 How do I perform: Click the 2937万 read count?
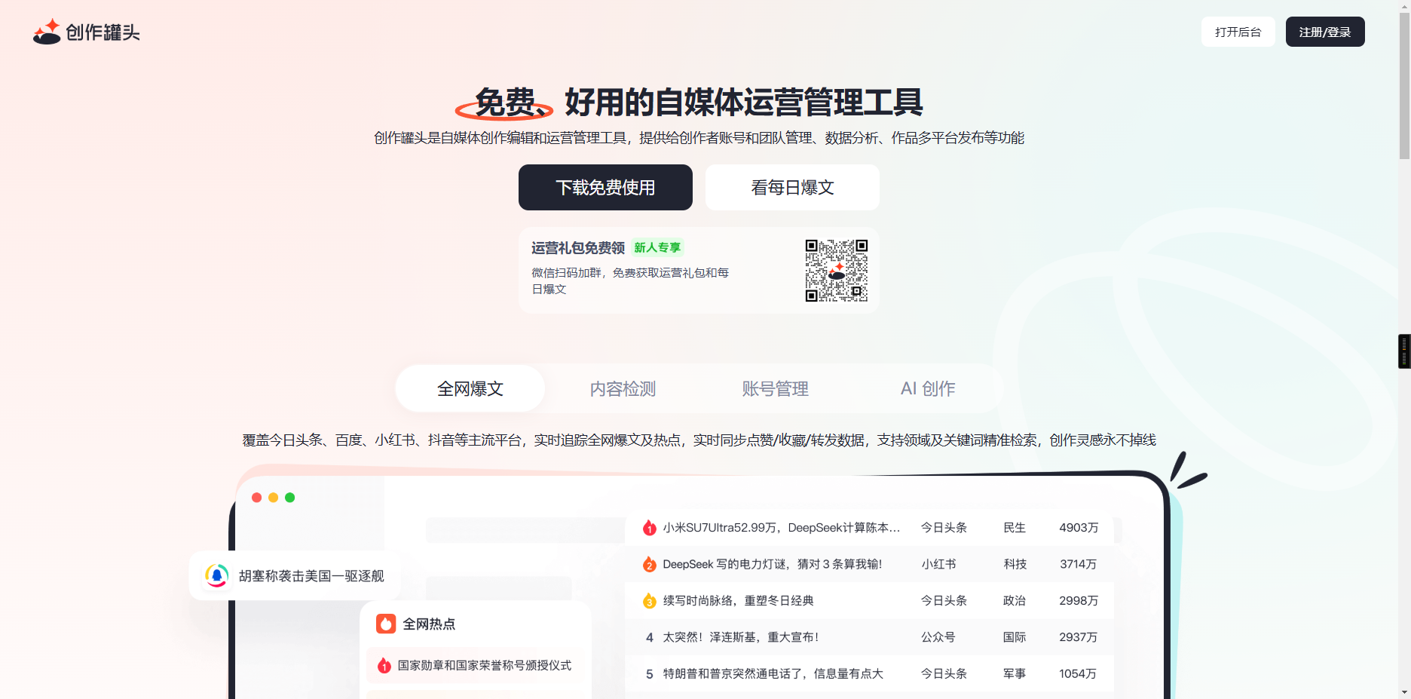click(1079, 637)
